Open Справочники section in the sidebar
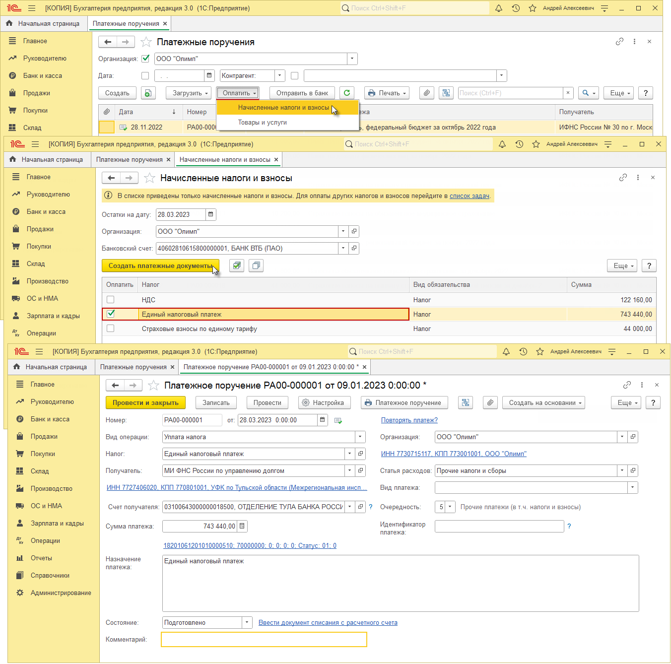 50,575
